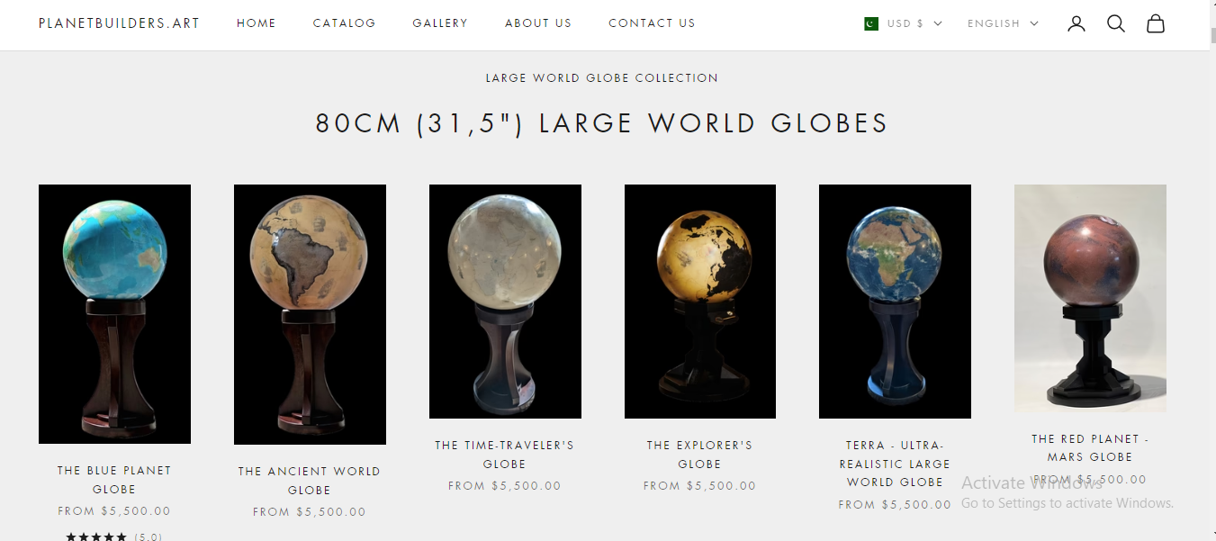
Task: Open the Contact Us page
Action: click(652, 23)
